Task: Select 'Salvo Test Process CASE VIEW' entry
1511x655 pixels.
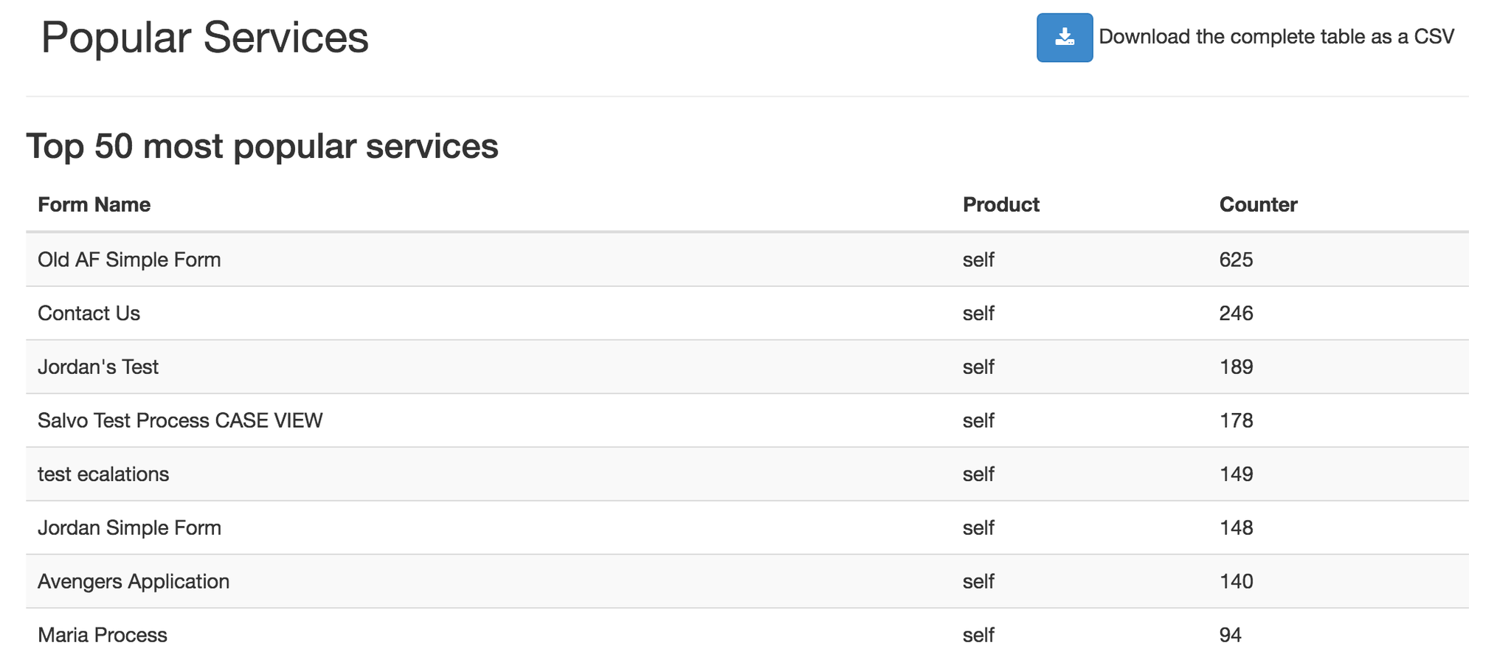Action: [x=180, y=420]
